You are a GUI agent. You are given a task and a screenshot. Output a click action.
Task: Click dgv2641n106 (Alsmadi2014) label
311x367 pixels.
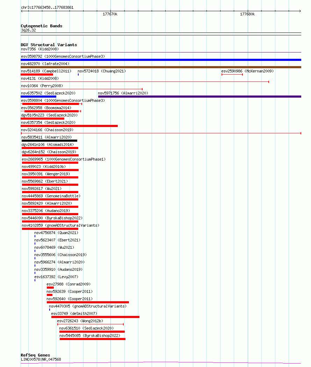[48, 144]
